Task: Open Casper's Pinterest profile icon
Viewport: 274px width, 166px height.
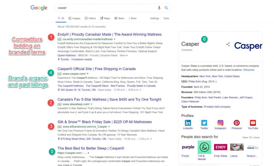Action: [237, 123]
